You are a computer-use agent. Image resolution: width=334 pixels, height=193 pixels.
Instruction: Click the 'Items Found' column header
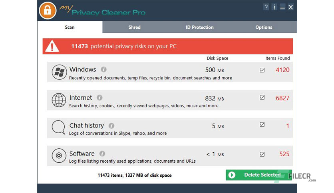coord(278,58)
